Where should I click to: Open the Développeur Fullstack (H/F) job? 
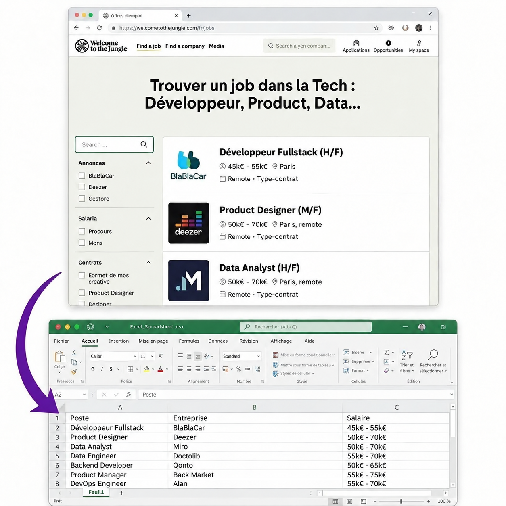pos(281,152)
